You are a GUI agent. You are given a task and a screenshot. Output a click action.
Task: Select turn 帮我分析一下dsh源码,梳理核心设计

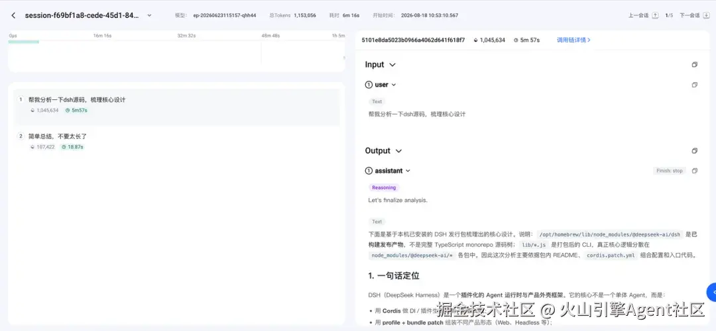(177, 107)
